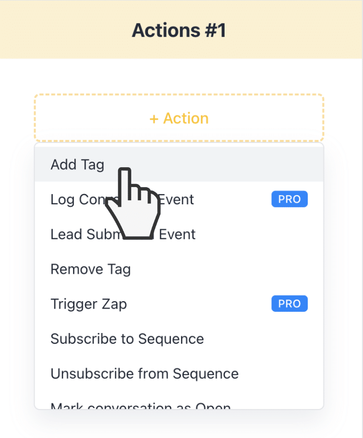Click PRO badge beside Log Conversion Event
Screen dimensions: 363x438
tap(289, 199)
